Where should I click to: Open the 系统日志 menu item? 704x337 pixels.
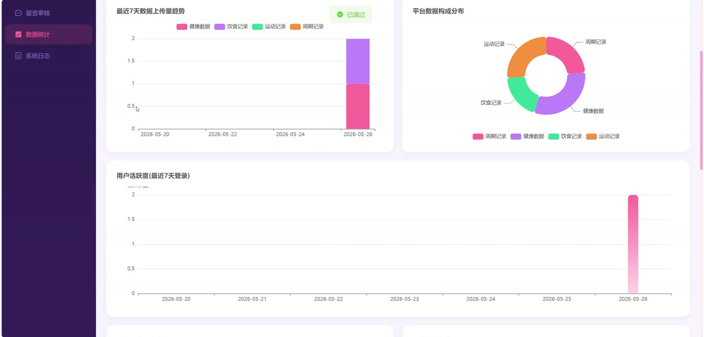pyautogui.click(x=48, y=56)
